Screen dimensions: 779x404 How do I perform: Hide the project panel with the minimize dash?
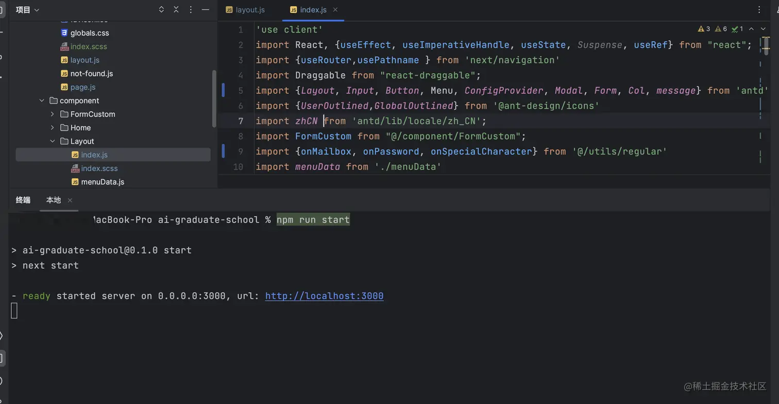[206, 10]
